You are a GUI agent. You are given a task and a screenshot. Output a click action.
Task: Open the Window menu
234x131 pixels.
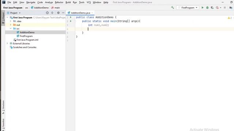tap(97, 3)
